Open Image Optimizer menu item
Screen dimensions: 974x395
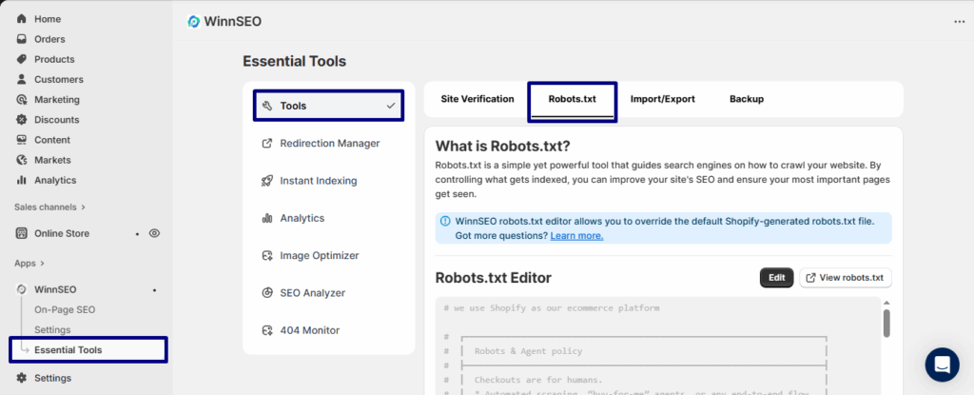coord(328,256)
